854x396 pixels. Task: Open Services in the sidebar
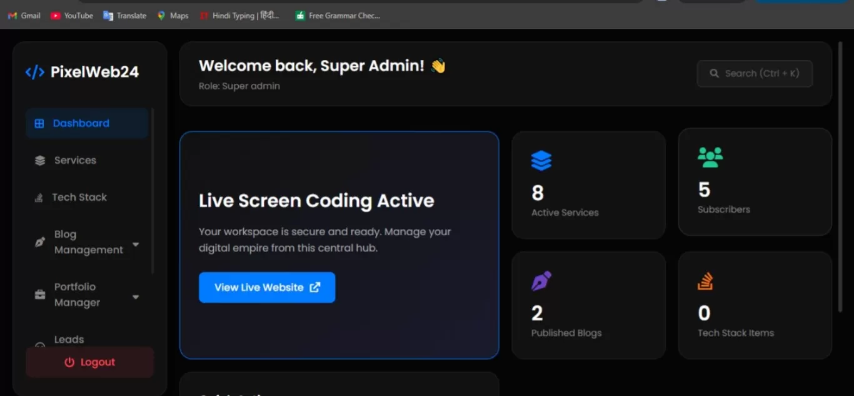pos(87,160)
